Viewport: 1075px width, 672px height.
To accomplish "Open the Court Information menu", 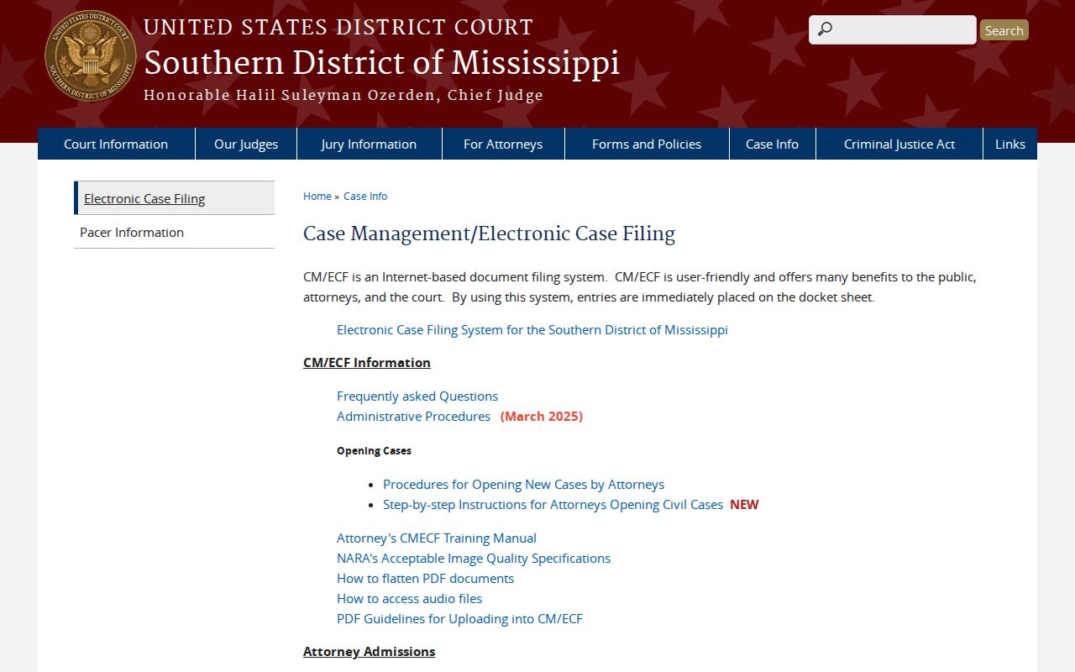I will pyautogui.click(x=116, y=144).
